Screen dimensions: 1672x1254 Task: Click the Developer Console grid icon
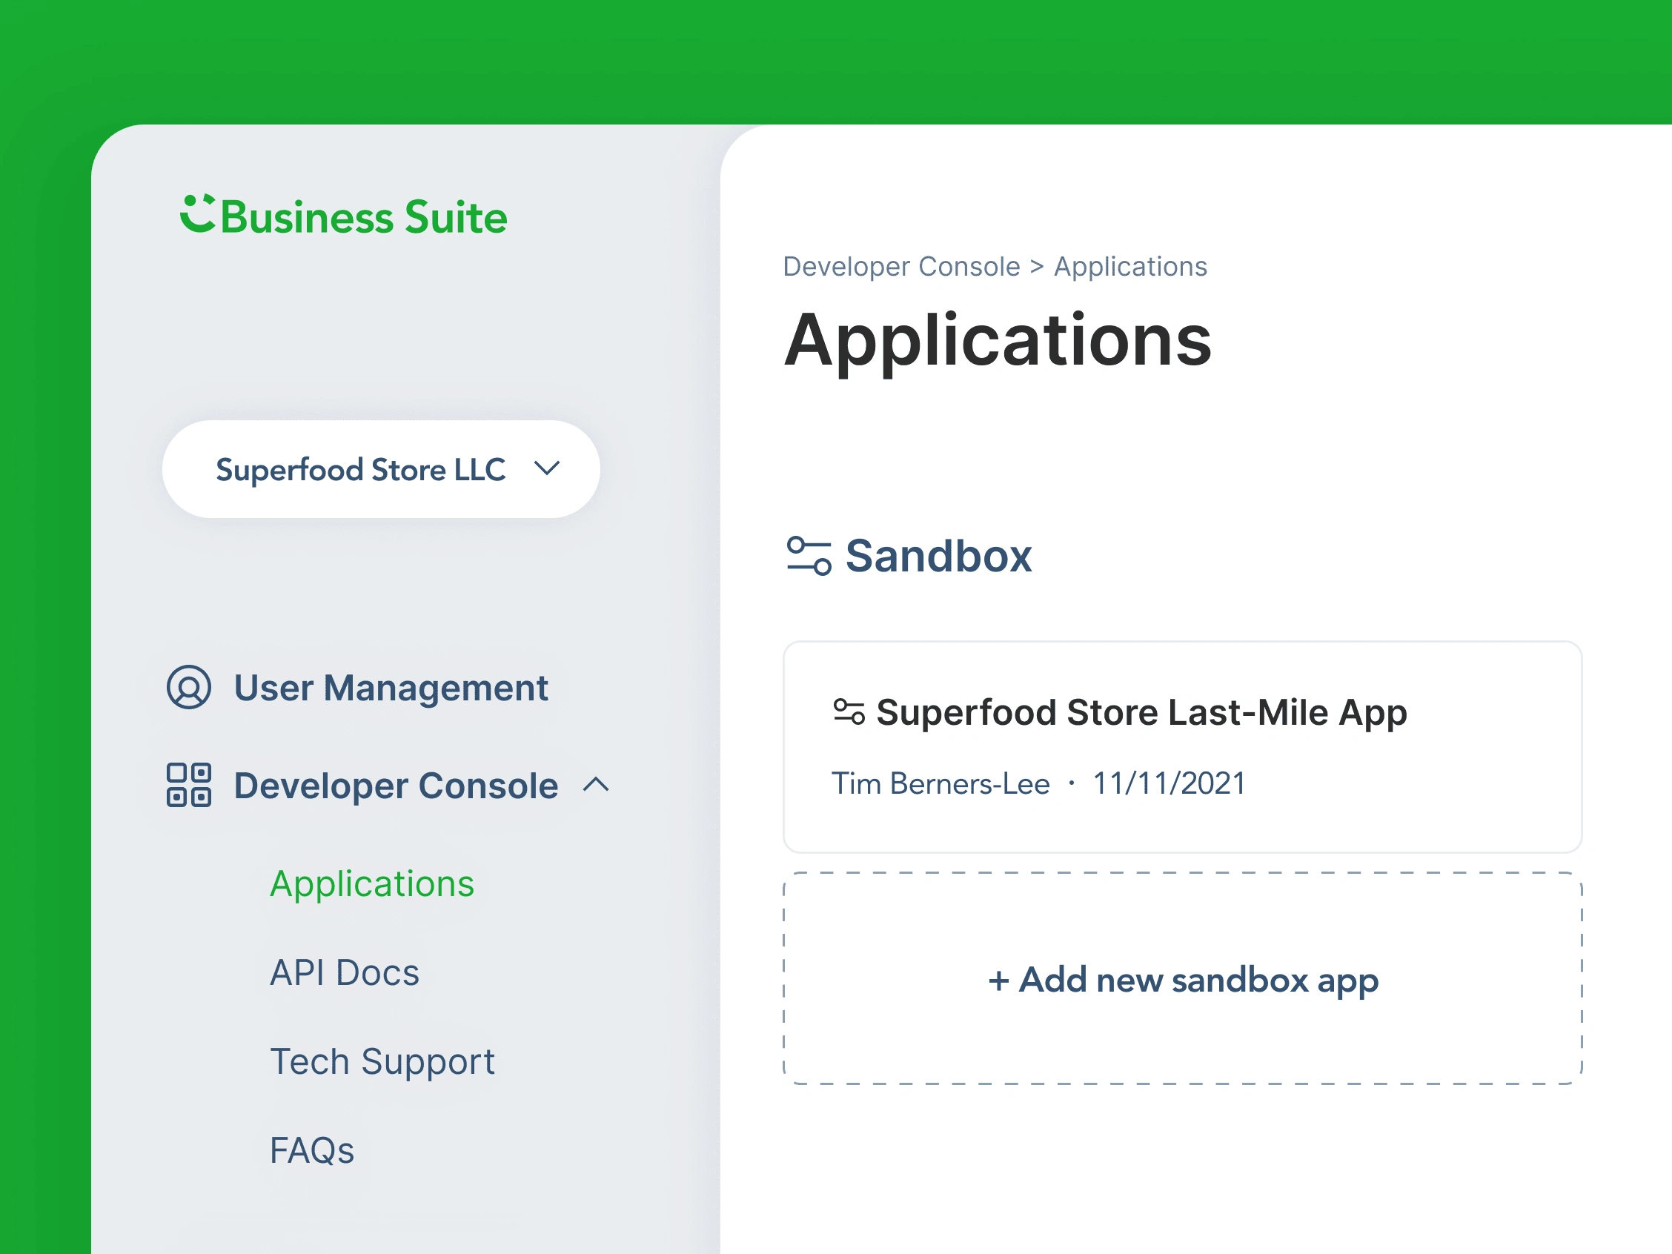click(188, 785)
